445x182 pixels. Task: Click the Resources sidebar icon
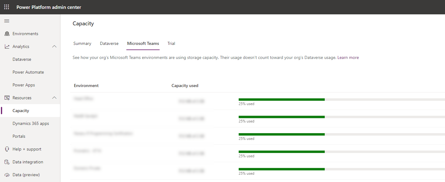click(7, 98)
